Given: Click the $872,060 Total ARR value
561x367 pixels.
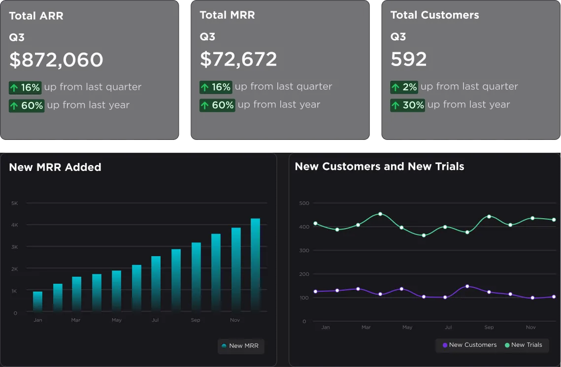Looking at the screenshot, I should pyautogui.click(x=56, y=60).
